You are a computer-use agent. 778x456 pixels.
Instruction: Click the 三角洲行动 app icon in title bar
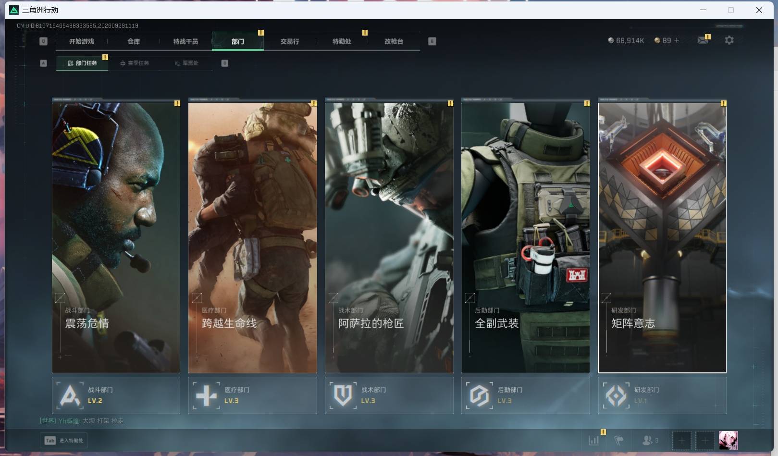click(x=14, y=10)
